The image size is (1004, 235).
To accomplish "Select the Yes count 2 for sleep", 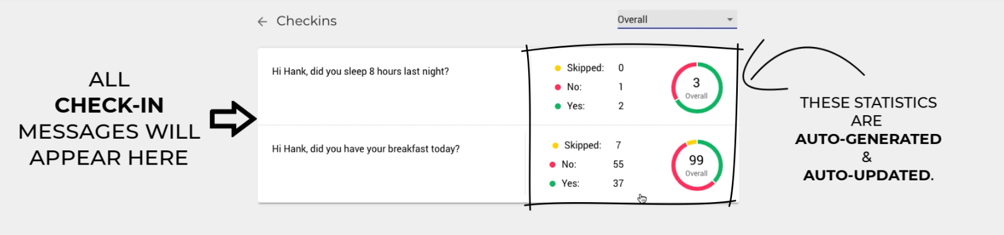I will pyautogui.click(x=621, y=106).
